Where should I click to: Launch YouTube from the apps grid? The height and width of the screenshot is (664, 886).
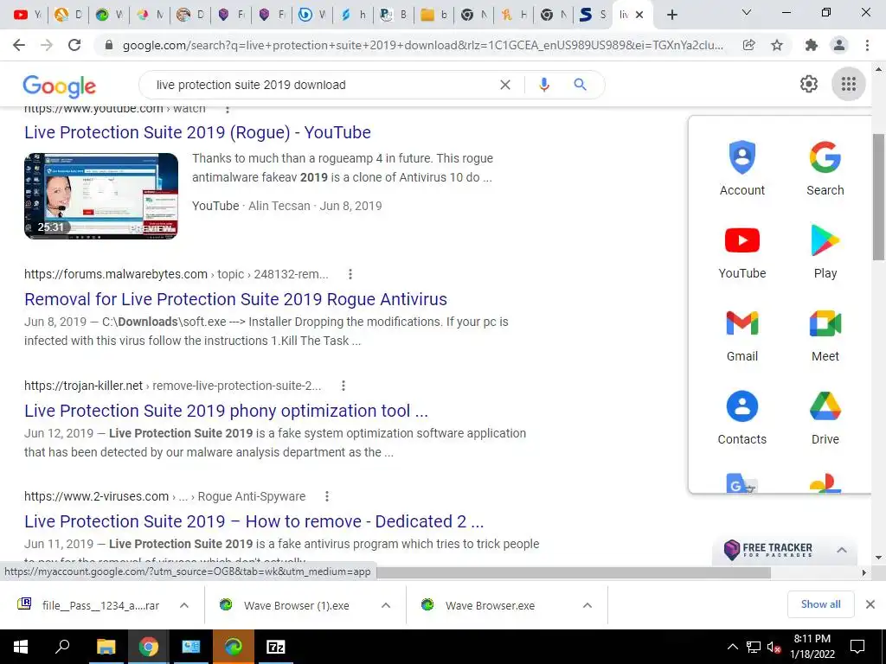click(x=742, y=252)
